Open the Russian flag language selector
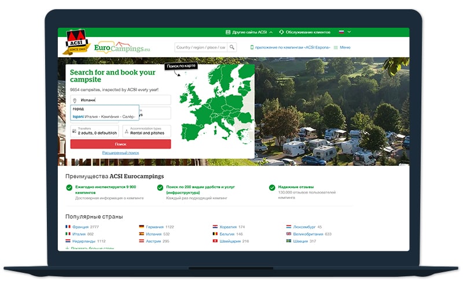Screen dimensions: 463x289 click(x=344, y=32)
